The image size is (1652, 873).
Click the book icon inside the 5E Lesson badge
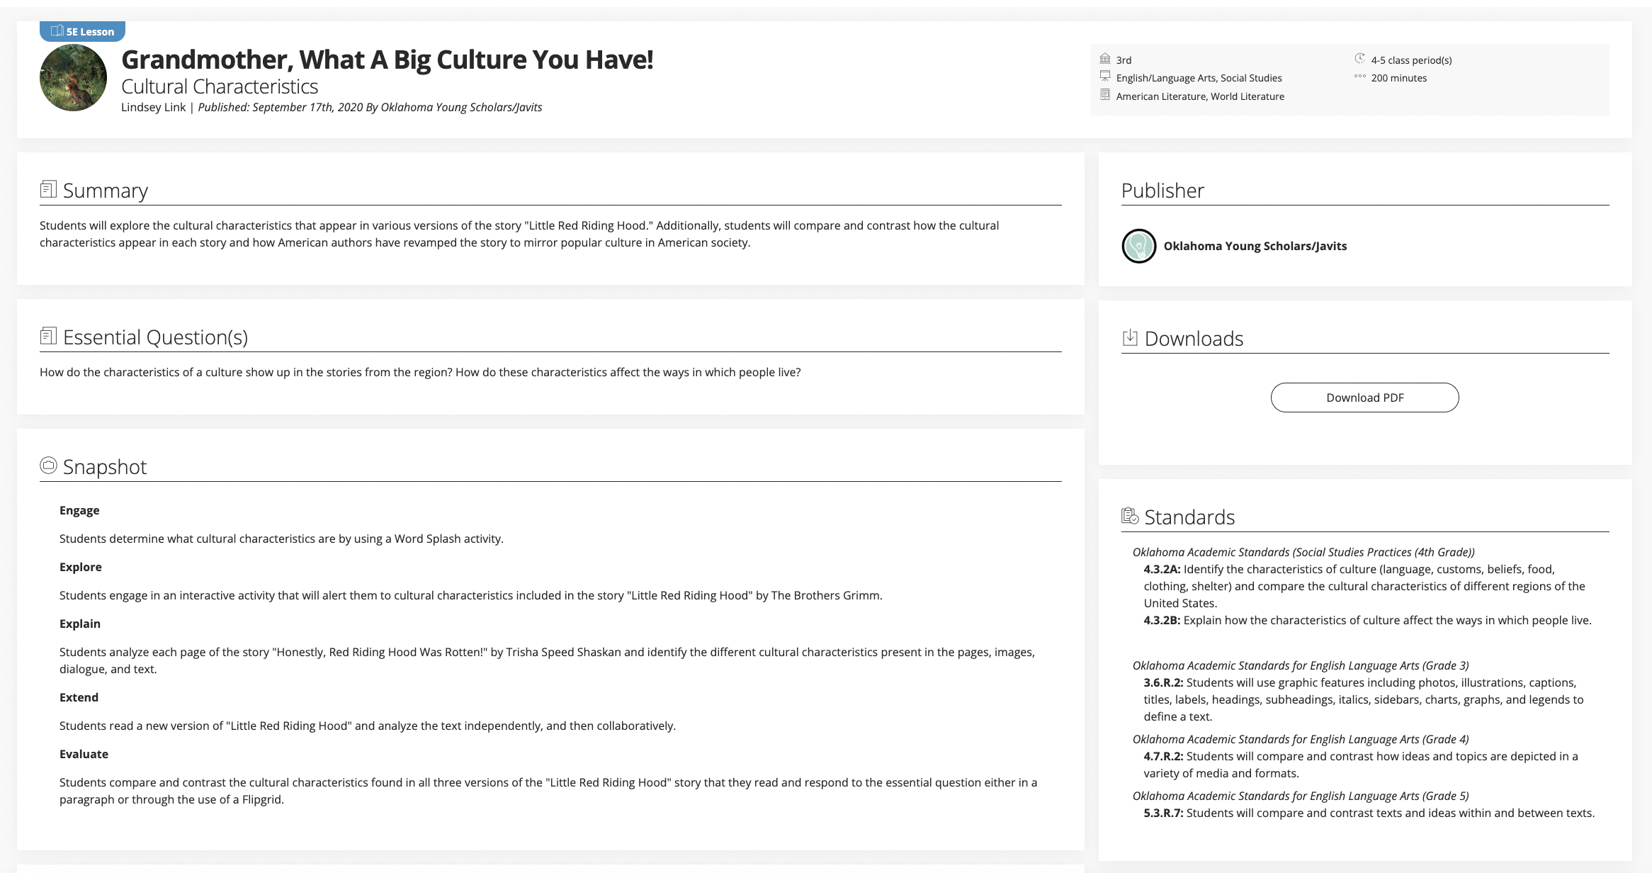point(56,31)
